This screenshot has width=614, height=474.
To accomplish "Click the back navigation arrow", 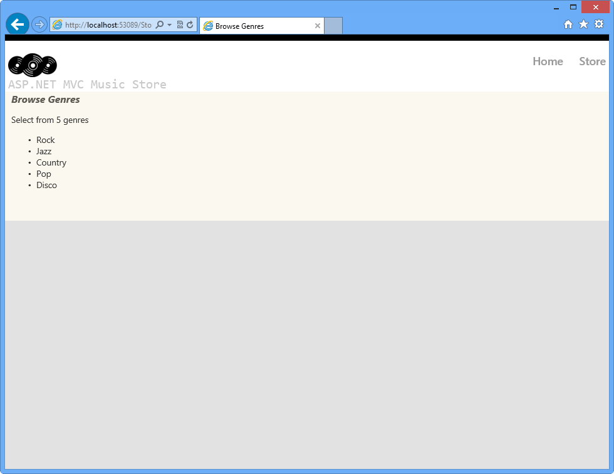I will tap(17, 24).
